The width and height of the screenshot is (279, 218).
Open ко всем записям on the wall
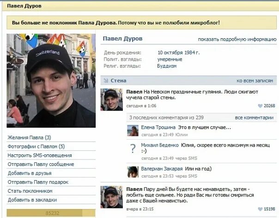point(255,81)
